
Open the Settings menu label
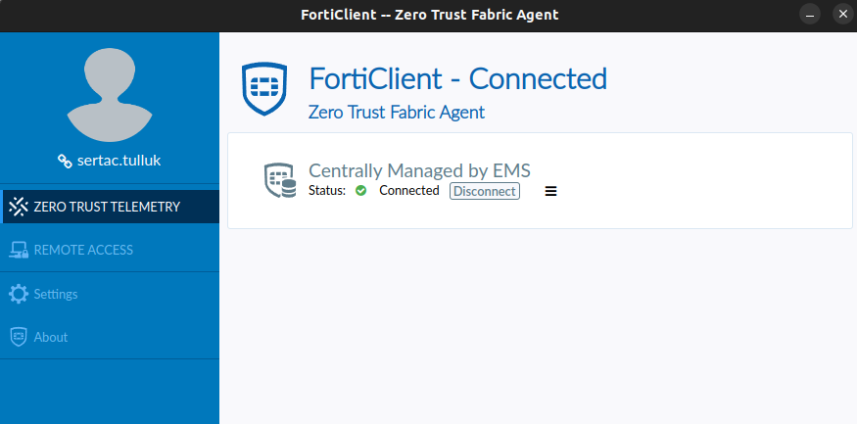point(56,294)
